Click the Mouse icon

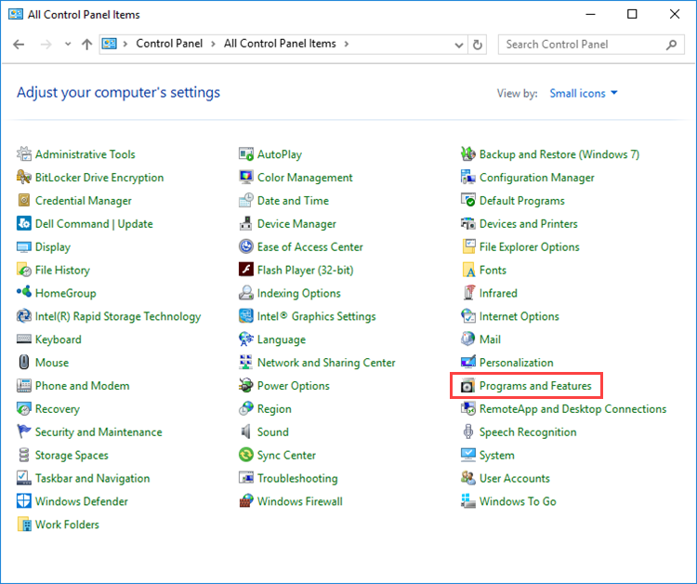pos(23,362)
